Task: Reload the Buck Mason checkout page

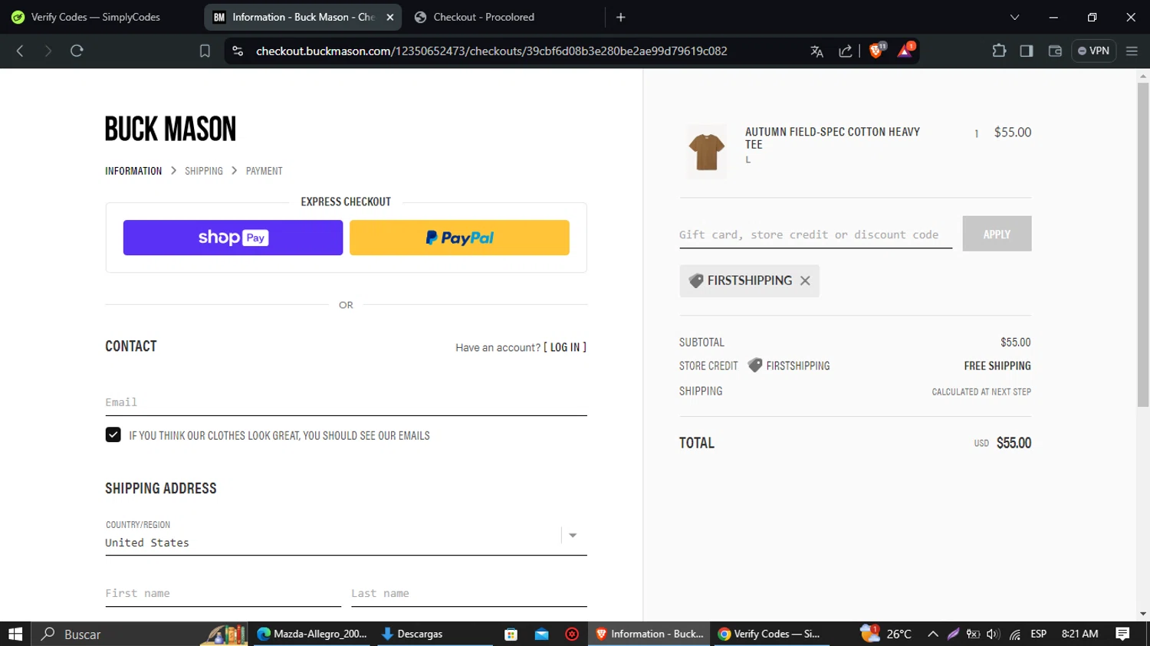Action: point(77,51)
